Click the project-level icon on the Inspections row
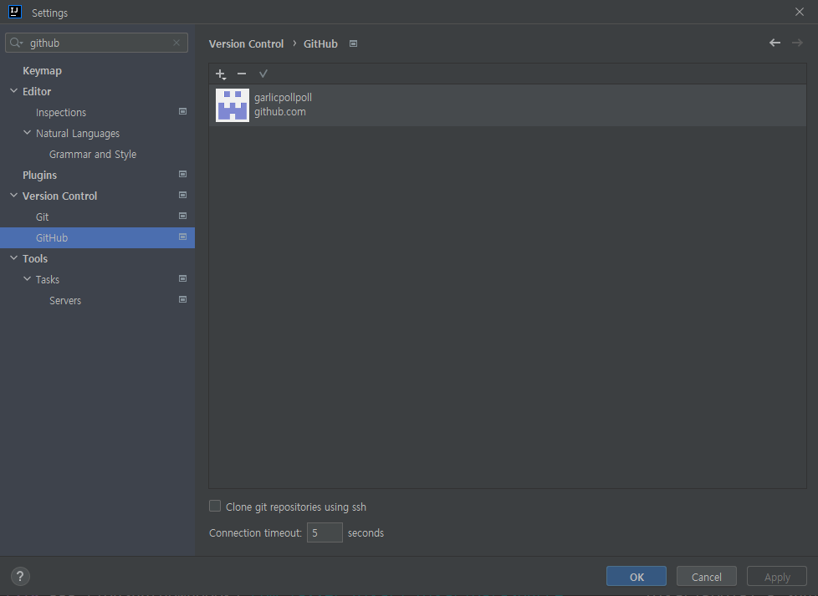The width and height of the screenshot is (818, 596). point(182,111)
